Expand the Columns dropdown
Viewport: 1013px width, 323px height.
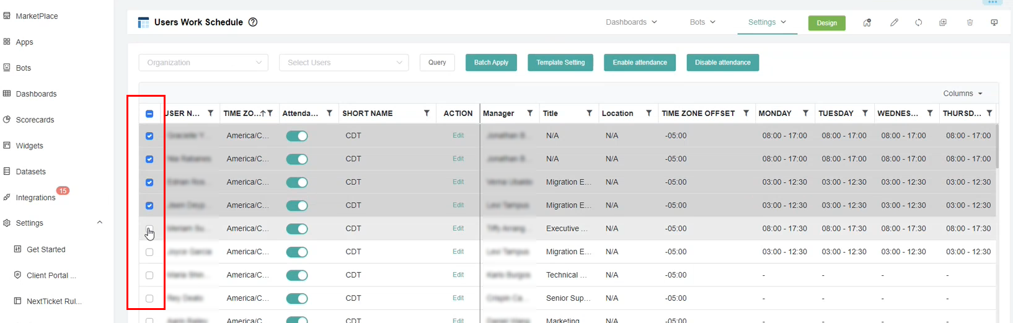click(963, 94)
